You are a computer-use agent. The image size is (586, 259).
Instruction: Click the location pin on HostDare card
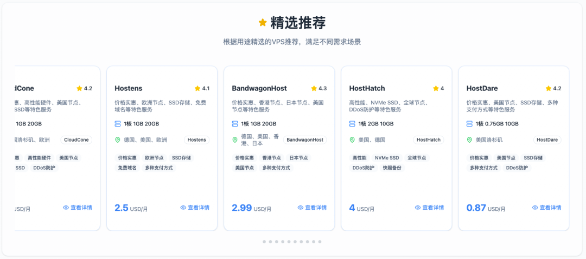point(469,140)
